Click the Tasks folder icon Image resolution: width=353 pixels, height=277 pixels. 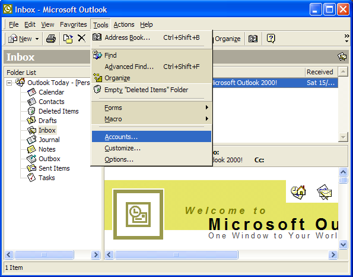coord(31,178)
